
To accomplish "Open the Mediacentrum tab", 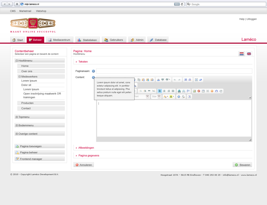I will pos(59,40).
